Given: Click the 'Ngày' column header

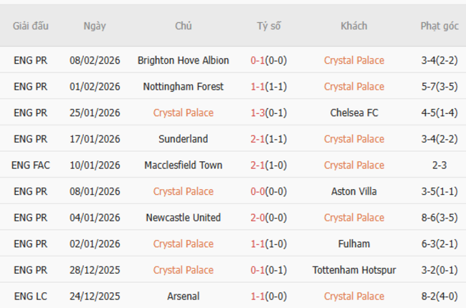Looking at the screenshot, I should tap(95, 26).
